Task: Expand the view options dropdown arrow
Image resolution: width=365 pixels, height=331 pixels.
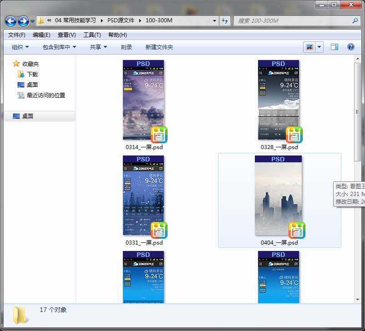Action: [319, 47]
